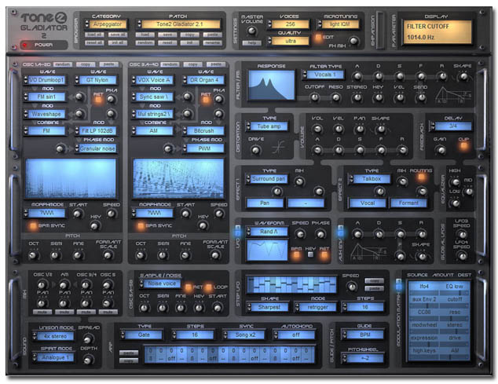Click the blue AUX ENV page selector light
This screenshot has width=498, height=384.
coord(340,232)
